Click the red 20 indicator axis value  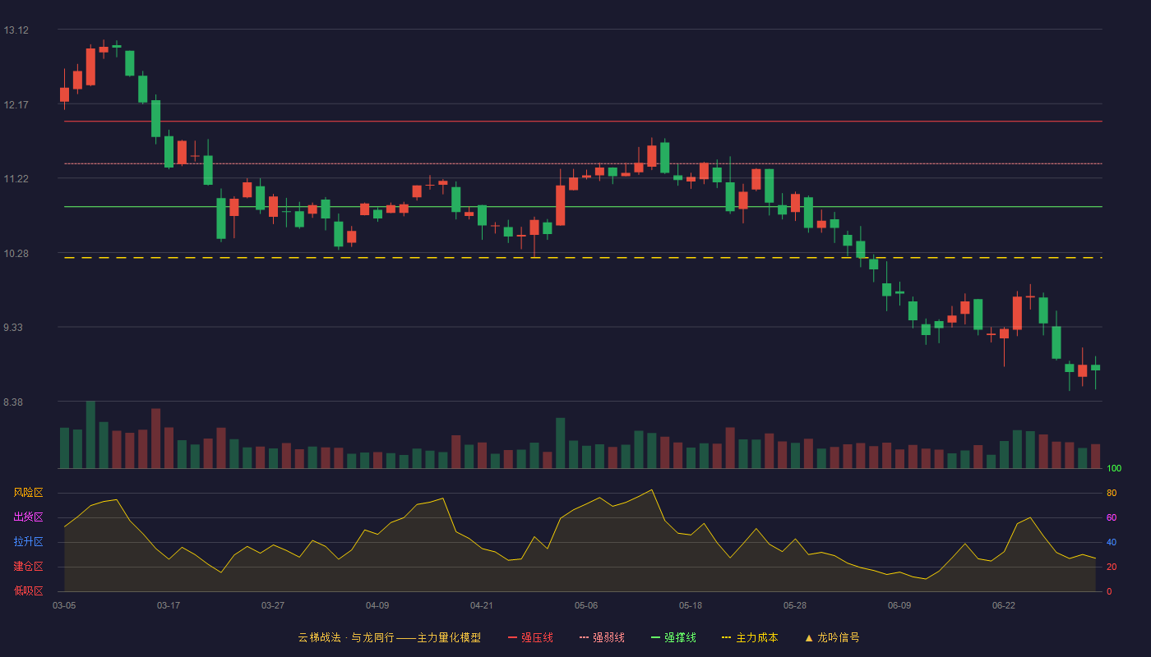(x=1112, y=567)
